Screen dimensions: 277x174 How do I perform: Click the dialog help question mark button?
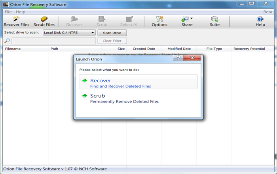178,58
